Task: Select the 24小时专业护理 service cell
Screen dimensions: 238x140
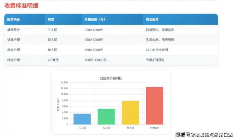Action: [157, 50]
